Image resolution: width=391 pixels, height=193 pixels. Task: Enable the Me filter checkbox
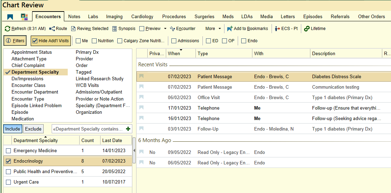pyautogui.click(x=78, y=41)
